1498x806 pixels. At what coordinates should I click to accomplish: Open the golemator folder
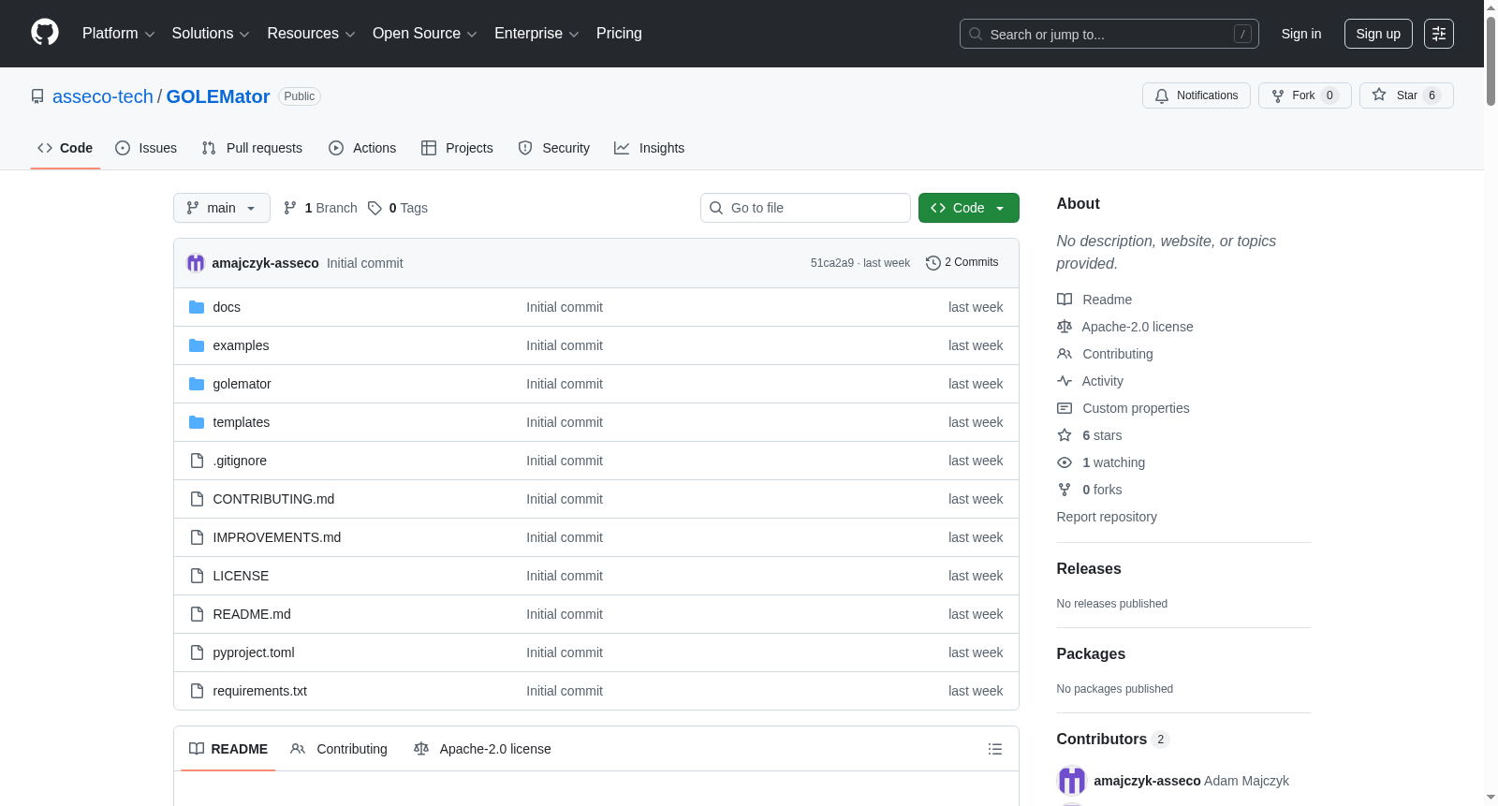point(242,384)
